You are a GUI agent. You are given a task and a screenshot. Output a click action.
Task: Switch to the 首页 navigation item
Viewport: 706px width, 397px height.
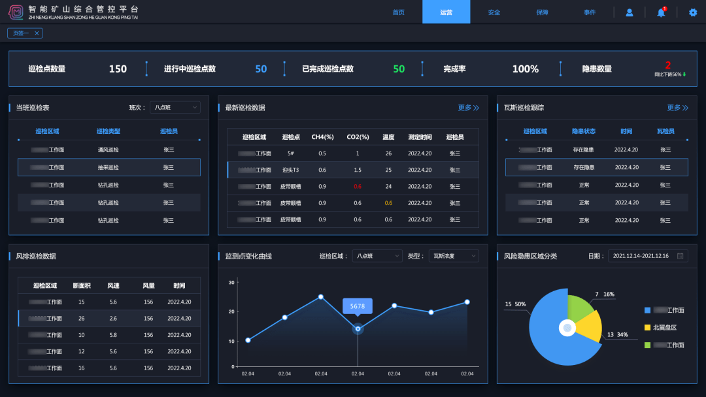point(399,11)
